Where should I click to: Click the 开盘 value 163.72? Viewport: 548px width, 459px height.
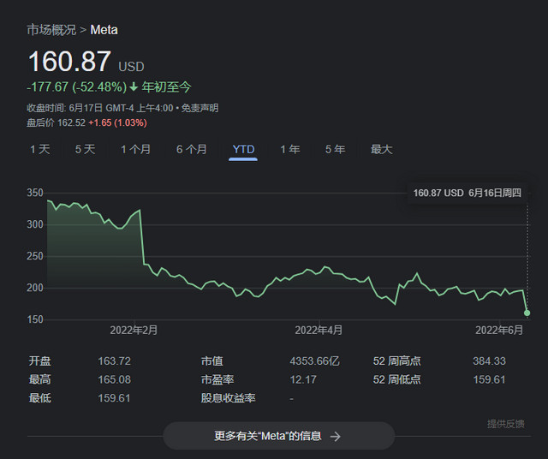(114, 361)
